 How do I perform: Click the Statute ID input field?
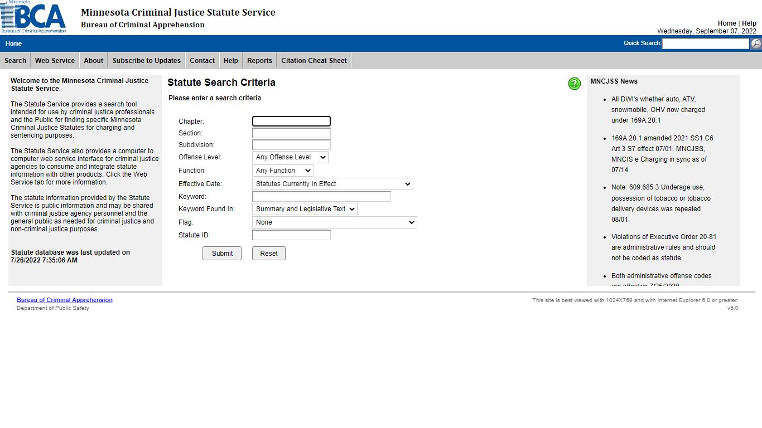(291, 235)
